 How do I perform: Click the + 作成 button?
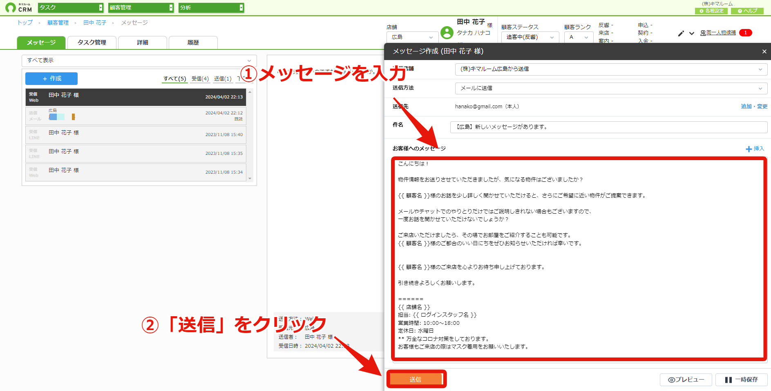click(51, 78)
